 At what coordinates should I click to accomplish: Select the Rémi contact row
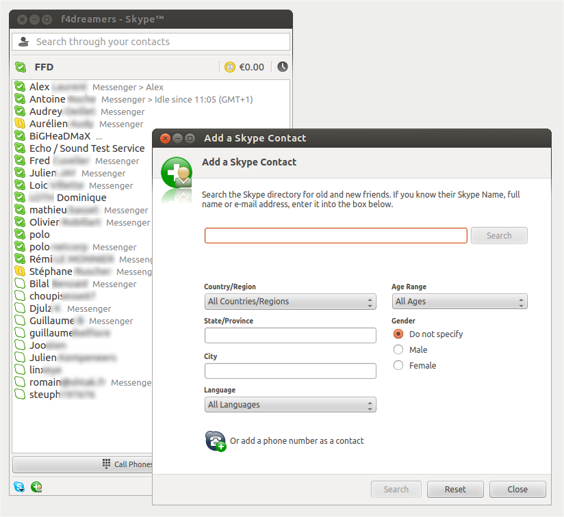(x=83, y=259)
